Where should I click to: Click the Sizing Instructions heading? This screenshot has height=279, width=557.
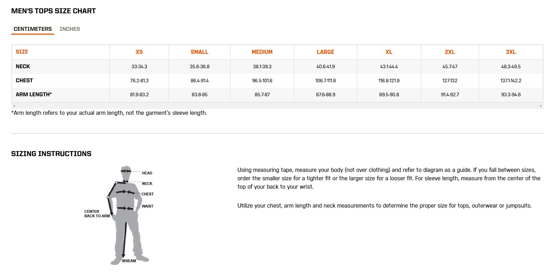tap(51, 154)
